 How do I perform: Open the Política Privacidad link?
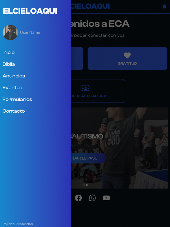click(18, 224)
